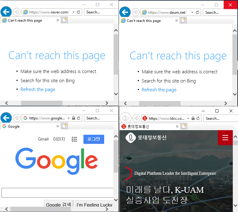
Task: Click the 'I'm Feeling Lucky' button
Action: (94, 203)
